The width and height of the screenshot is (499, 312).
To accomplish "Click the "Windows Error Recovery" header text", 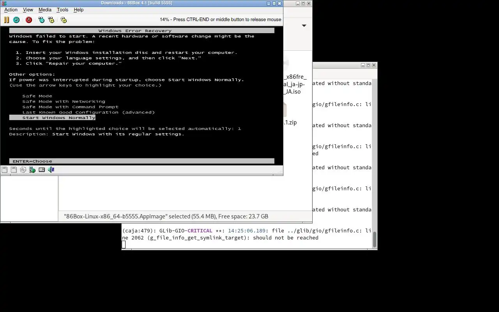I will pyautogui.click(x=135, y=31).
